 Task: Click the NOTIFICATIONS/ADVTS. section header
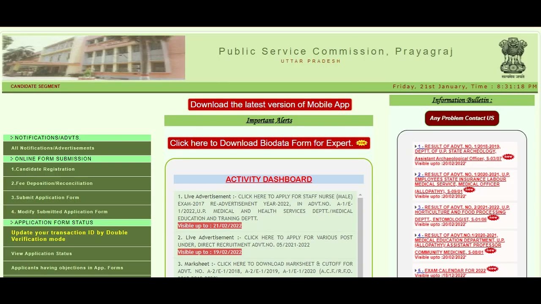tap(77, 138)
